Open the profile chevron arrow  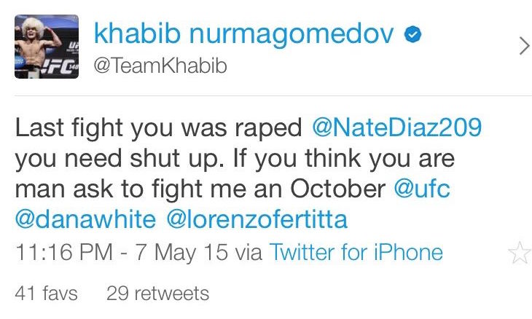522,47
